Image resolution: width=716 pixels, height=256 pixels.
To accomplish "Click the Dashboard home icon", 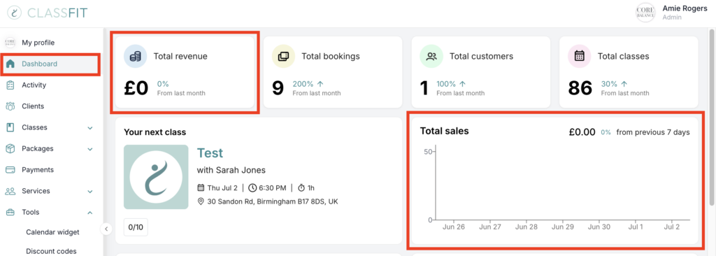I will coord(10,64).
